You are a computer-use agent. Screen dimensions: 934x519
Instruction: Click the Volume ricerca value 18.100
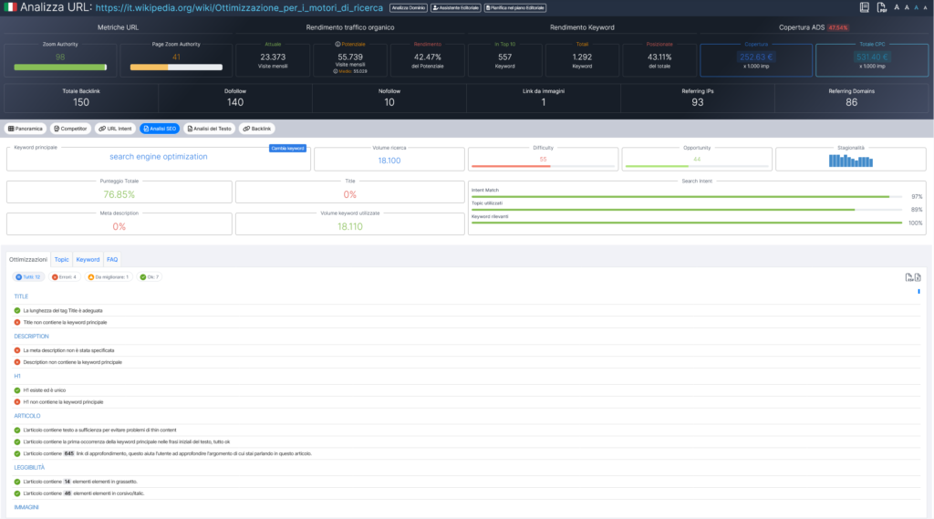[x=389, y=161]
